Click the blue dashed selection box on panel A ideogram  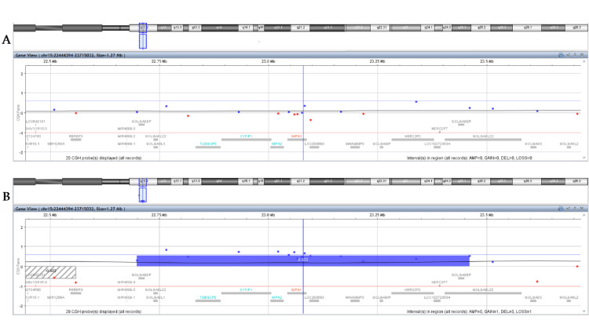[143, 35]
